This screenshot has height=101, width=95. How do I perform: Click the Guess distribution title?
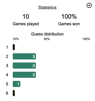tap(47, 34)
